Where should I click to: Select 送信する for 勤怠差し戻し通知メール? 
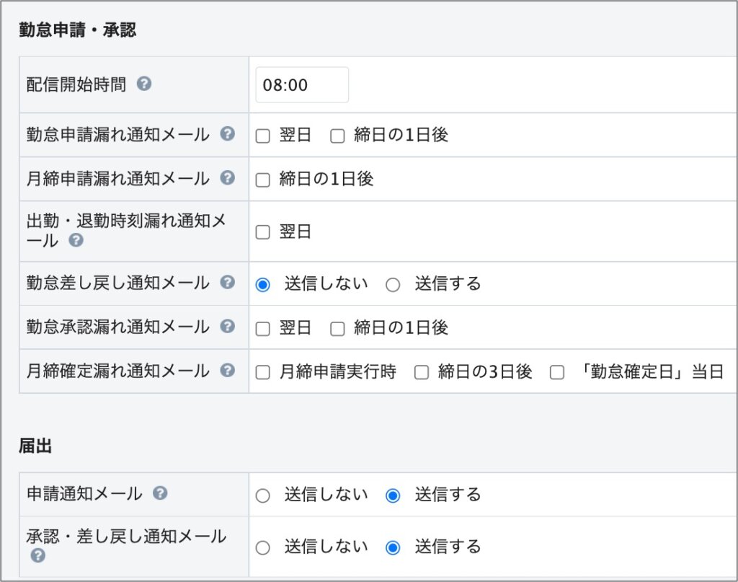point(393,284)
